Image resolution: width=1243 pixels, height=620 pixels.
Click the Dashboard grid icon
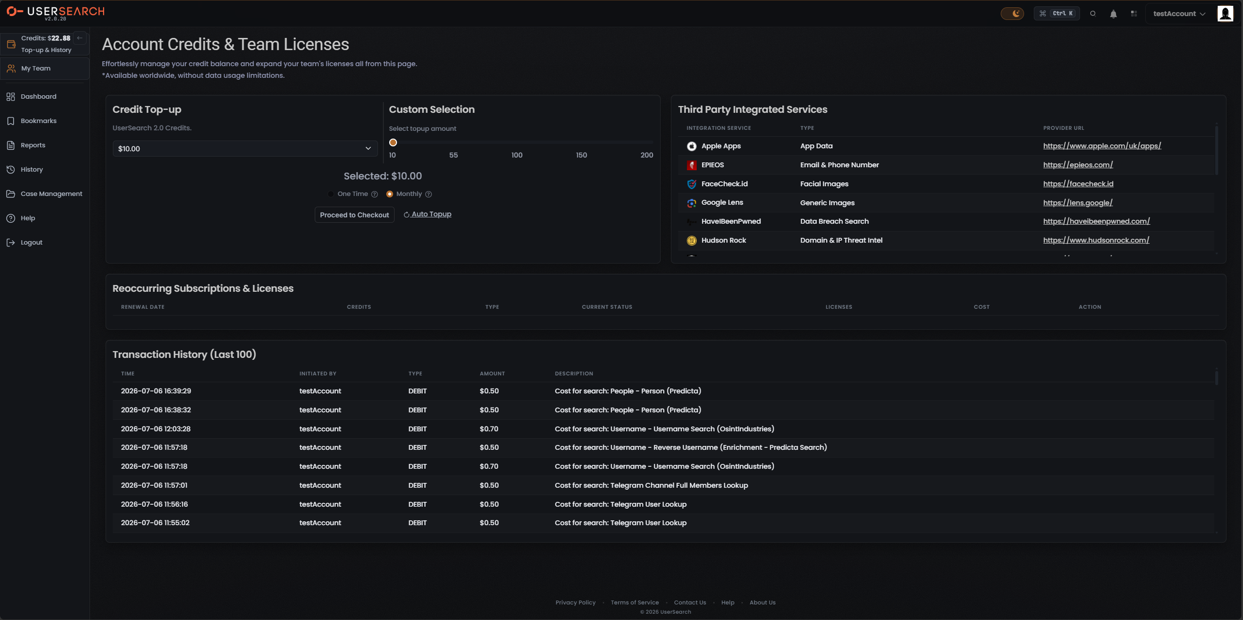pos(11,96)
